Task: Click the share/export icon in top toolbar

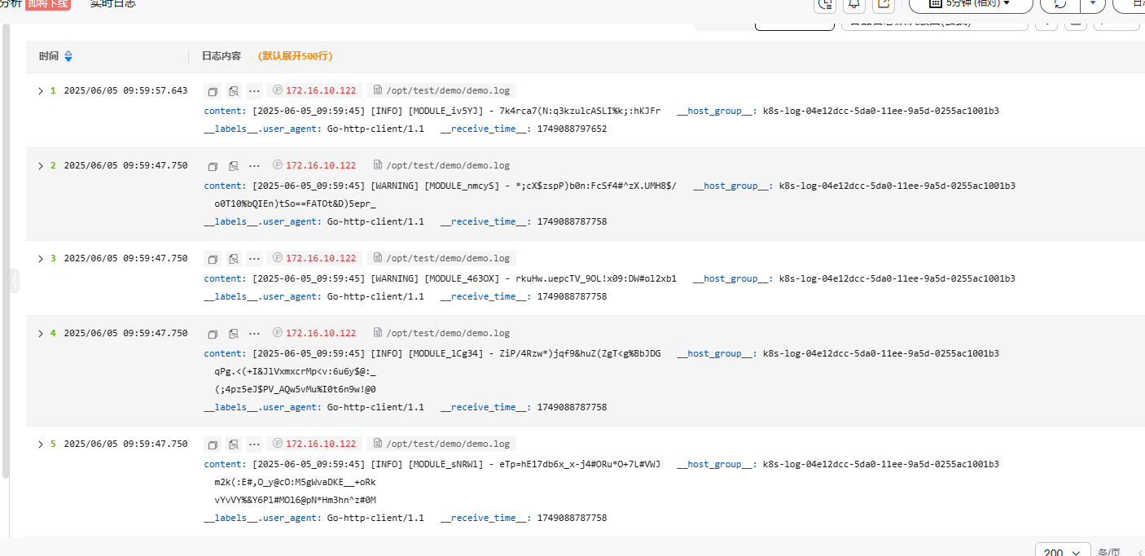Action: point(883,4)
